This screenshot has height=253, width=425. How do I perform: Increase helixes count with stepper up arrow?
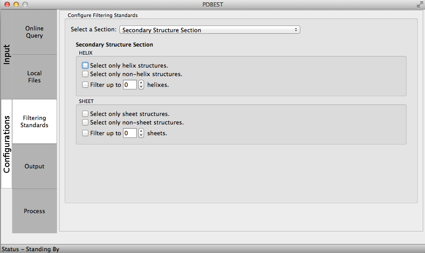coord(141,82)
